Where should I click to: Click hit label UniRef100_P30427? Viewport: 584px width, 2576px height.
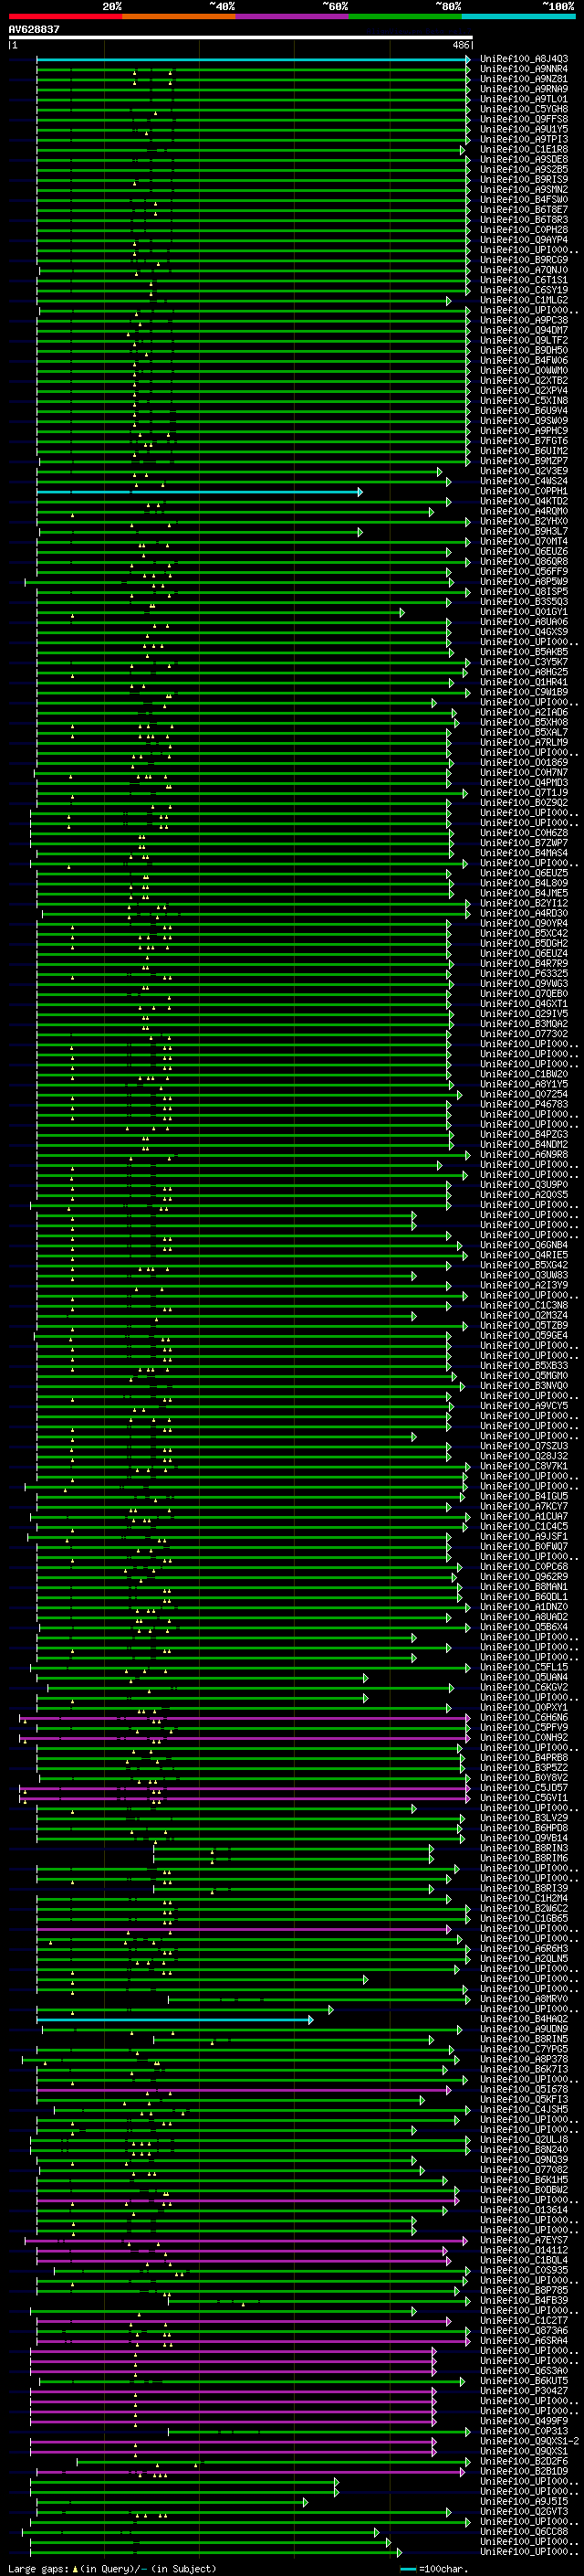524,2392
